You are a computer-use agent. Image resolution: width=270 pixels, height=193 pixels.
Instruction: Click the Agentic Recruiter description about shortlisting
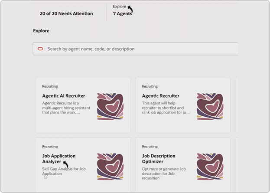(166, 108)
